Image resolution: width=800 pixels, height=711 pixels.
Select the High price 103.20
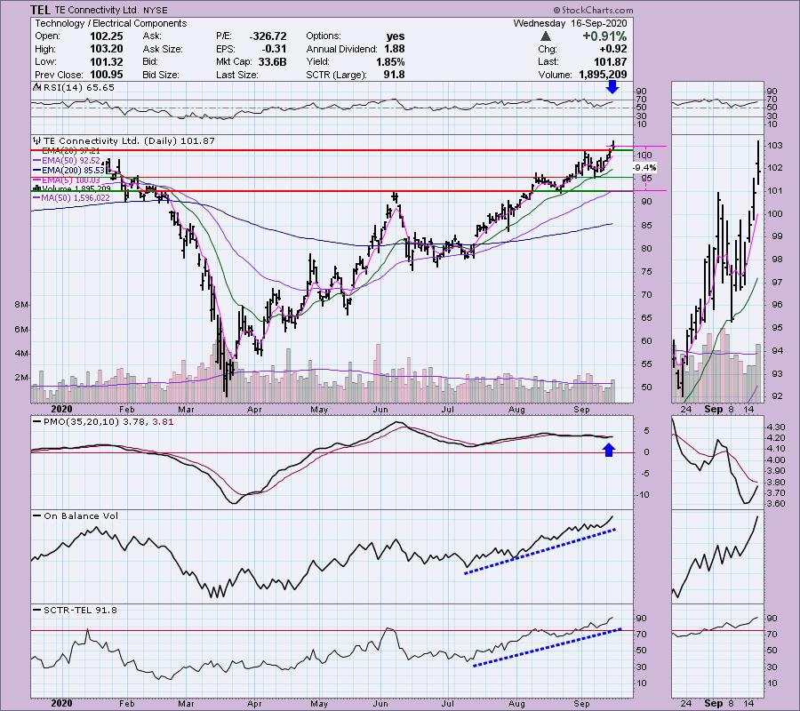point(107,49)
